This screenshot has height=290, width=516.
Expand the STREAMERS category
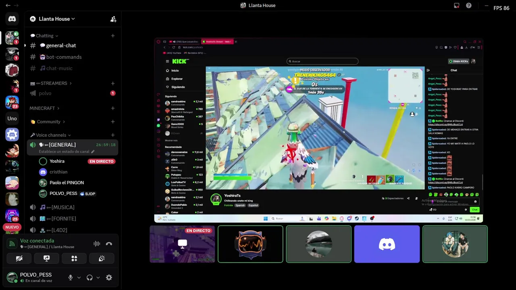(51, 83)
